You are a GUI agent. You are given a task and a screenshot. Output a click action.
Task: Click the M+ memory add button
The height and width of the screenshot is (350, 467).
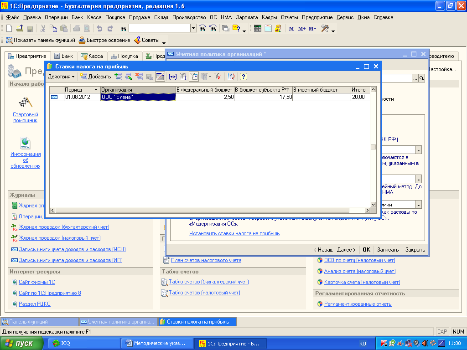[x=302, y=29]
